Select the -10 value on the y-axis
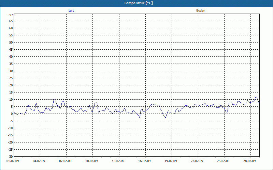This screenshot has height=170, width=273. click(x=11, y=128)
